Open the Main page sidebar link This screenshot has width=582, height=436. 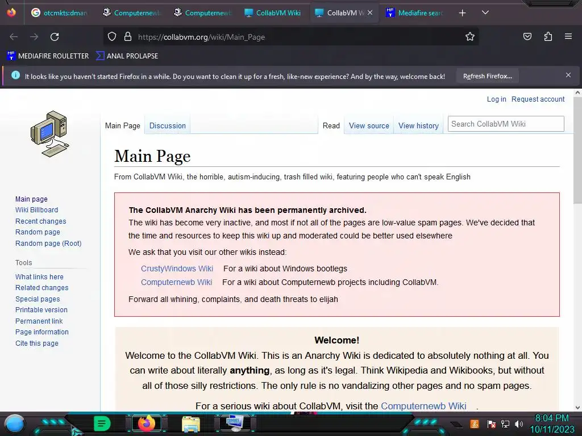coord(31,199)
